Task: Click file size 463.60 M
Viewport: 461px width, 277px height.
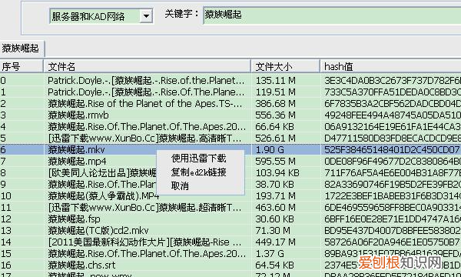Action: click(x=276, y=208)
